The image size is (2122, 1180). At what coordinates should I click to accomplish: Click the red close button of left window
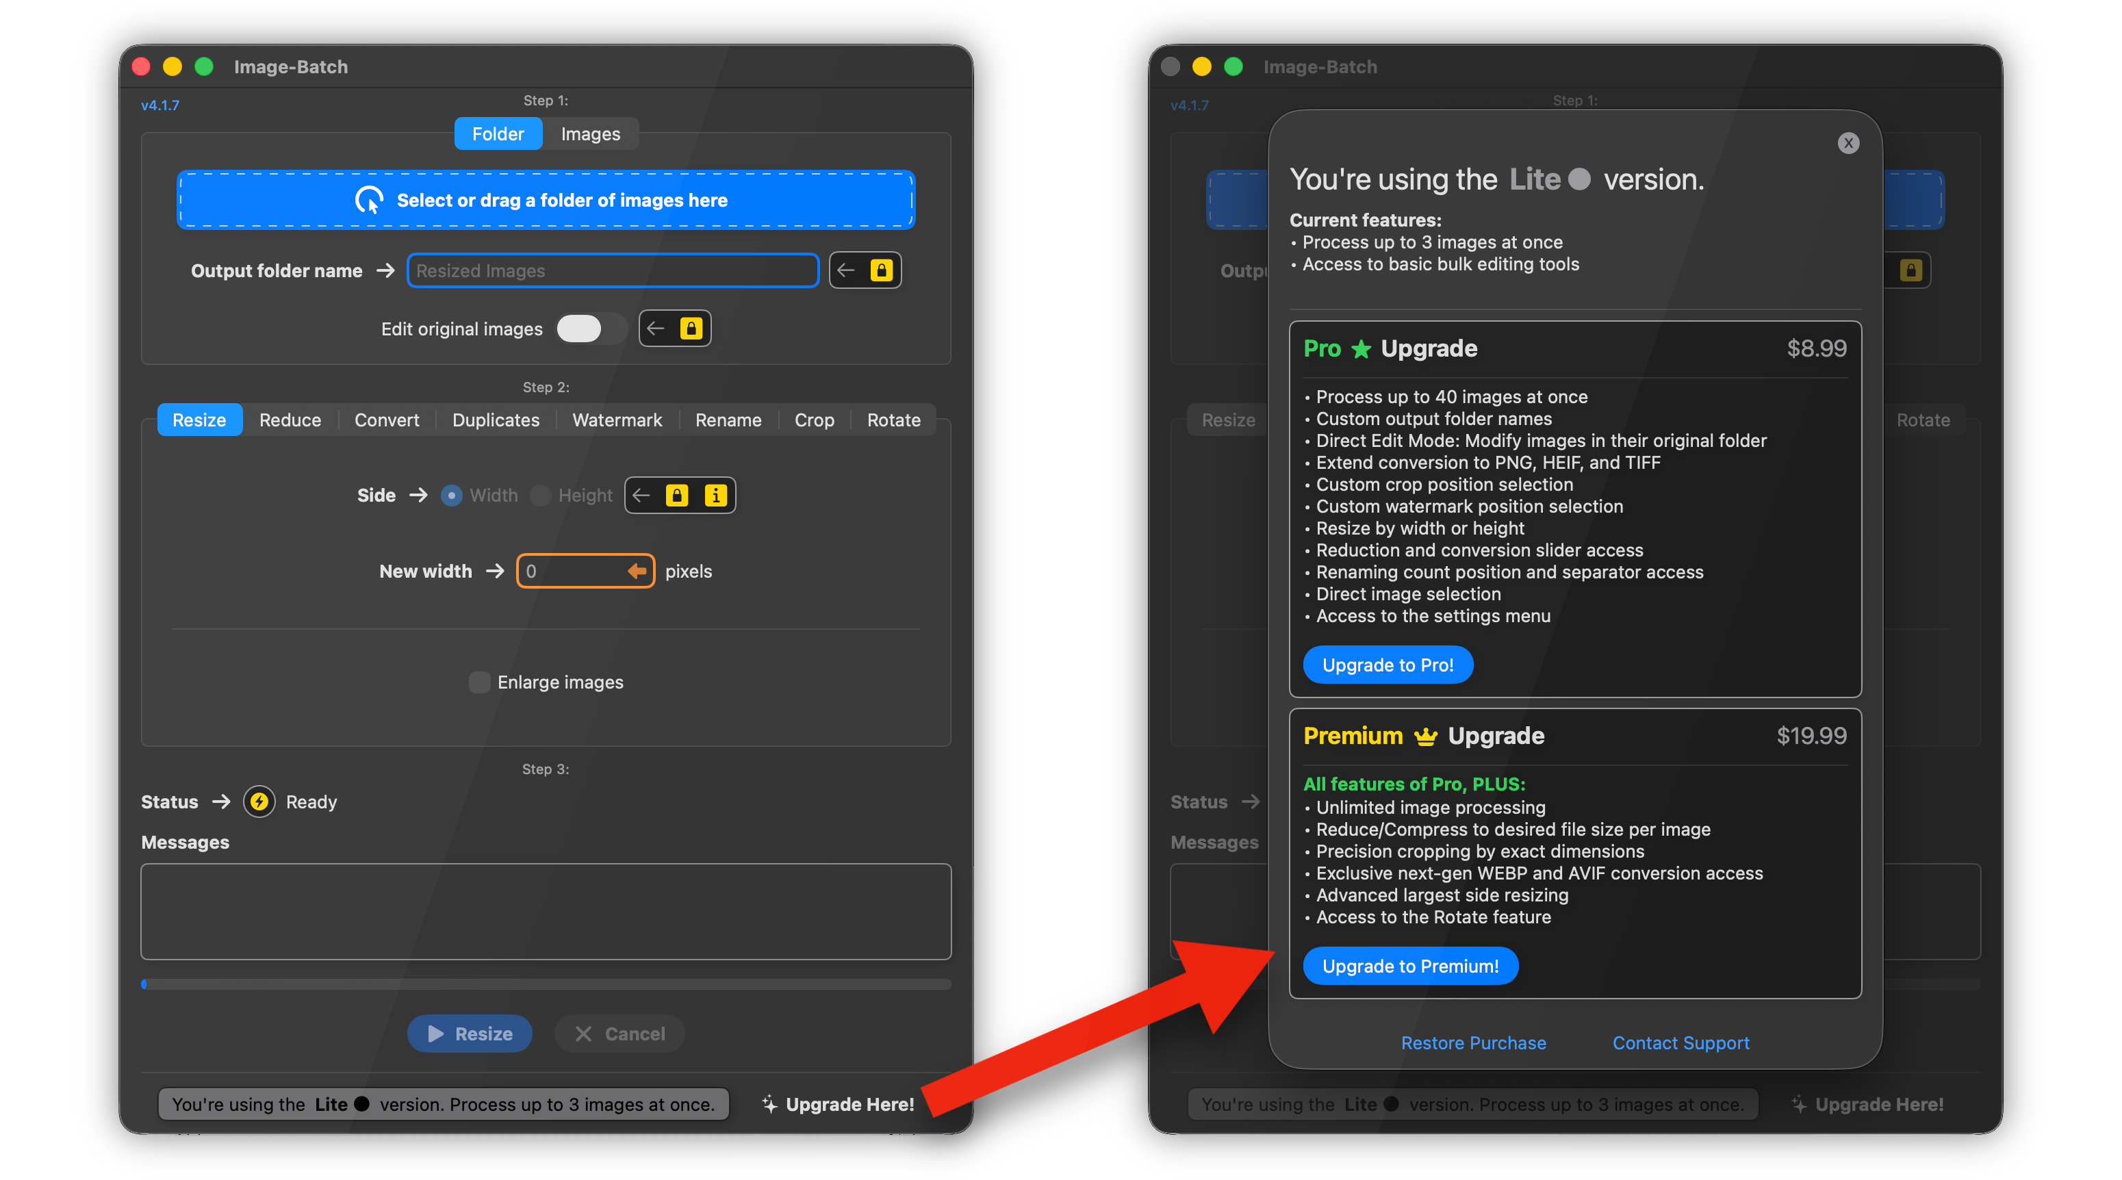pyautogui.click(x=141, y=66)
